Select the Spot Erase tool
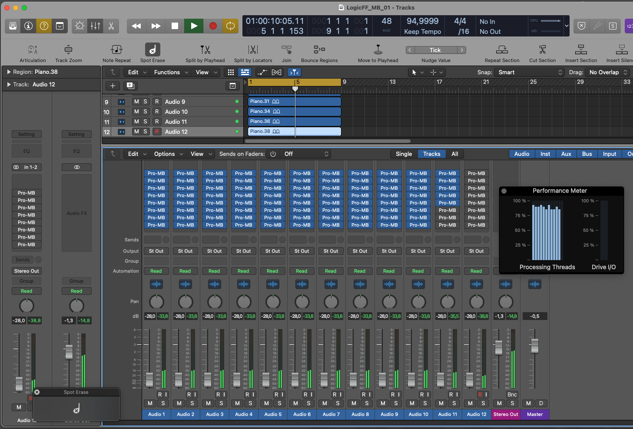 [152, 49]
